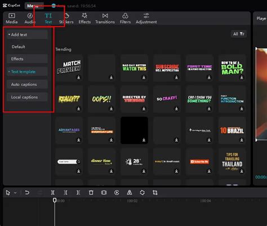The image size is (267, 226).
Task: Select the TIPS FOR TRAVELING THAILAND template
Action: tap(232, 161)
